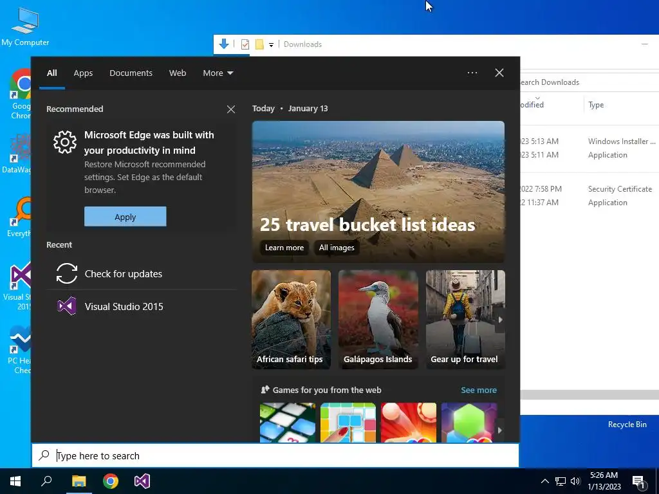Image resolution: width=659 pixels, height=494 pixels.
Task: Advance the travel cards carousel arrow
Action: pos(500,320)
